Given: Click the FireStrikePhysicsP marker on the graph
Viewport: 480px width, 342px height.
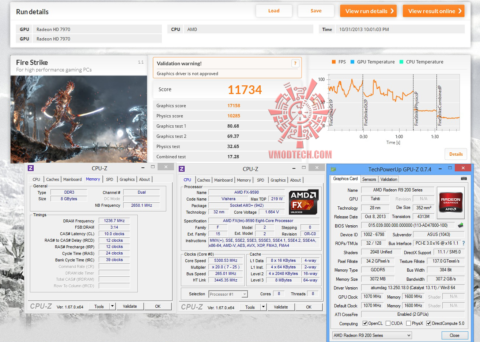Looking at the screenshot, I should 416,109.
